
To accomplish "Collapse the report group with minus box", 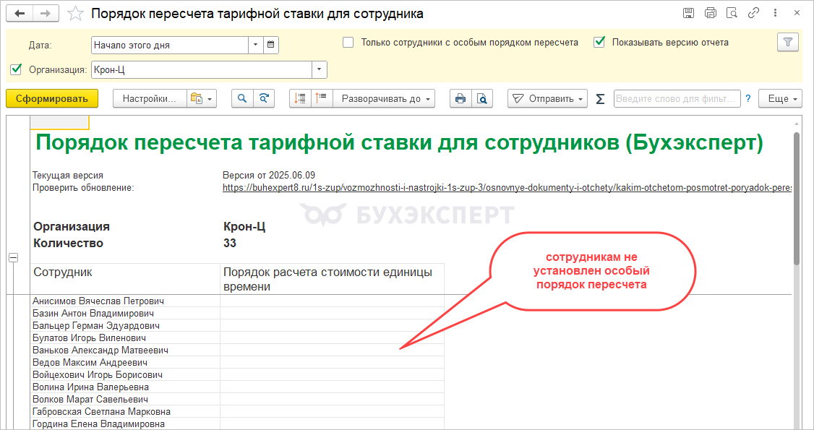I will pyautogui.click(x=12, y=258).
